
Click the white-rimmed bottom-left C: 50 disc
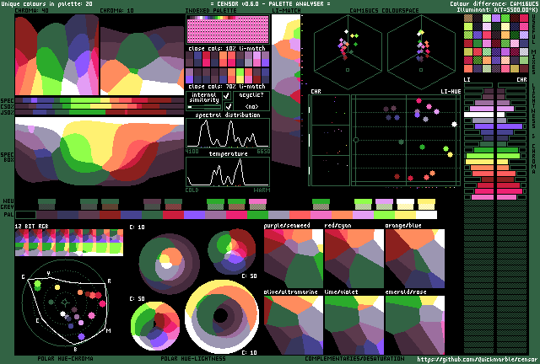[155, 326]
